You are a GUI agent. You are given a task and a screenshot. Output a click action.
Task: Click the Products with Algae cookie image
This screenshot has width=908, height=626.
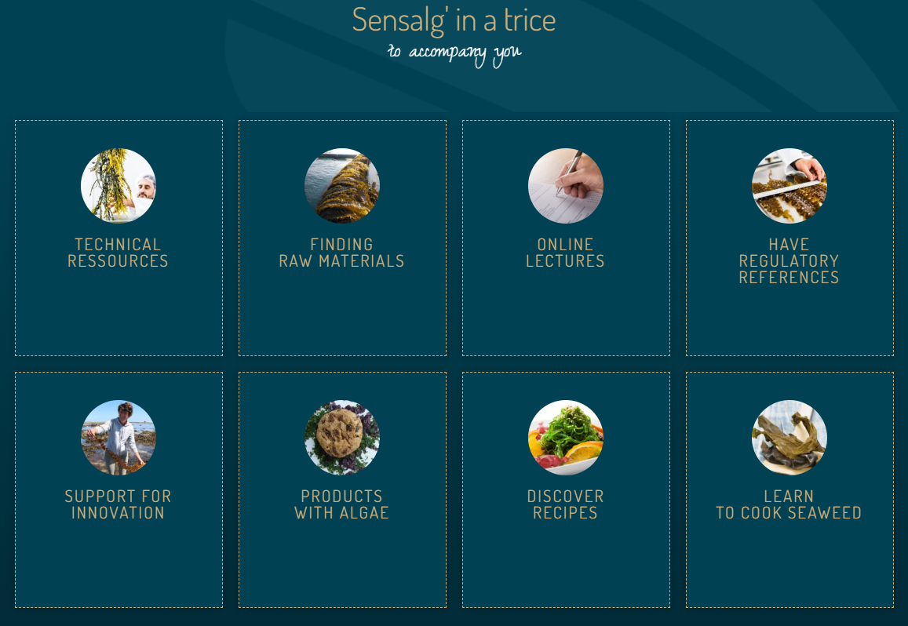point(341,438)
